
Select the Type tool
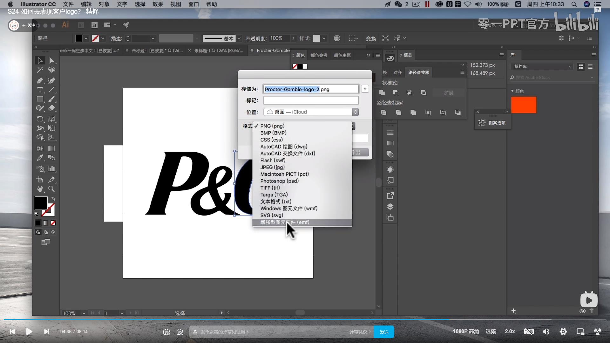tap(40, 90)
